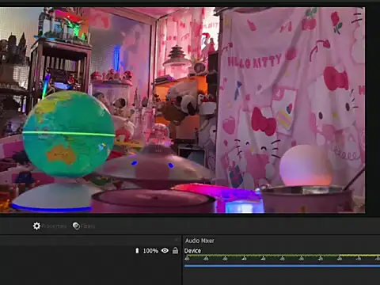This screenshot has height=285, width=380.
Task: Click the green globe in the preview
Action: click(69, 134)
